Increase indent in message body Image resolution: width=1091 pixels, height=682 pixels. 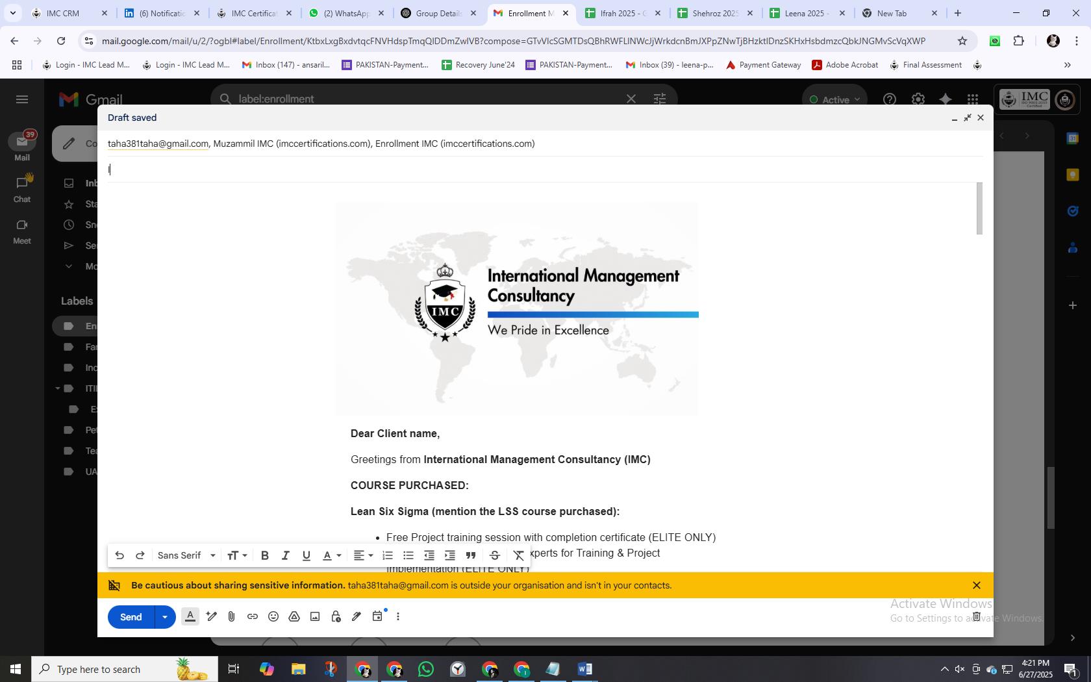tap(450, 555)
